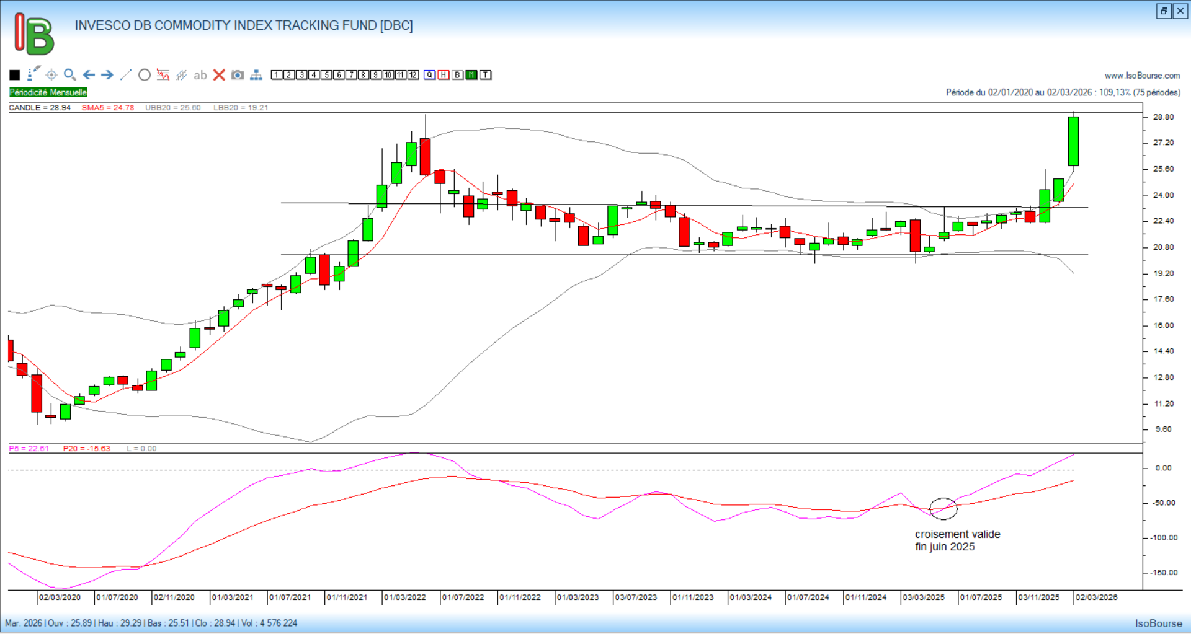1191x634 pixels.
Task: Toggle the H hebdomadaire periodicity button
Action: click(444, 75)
